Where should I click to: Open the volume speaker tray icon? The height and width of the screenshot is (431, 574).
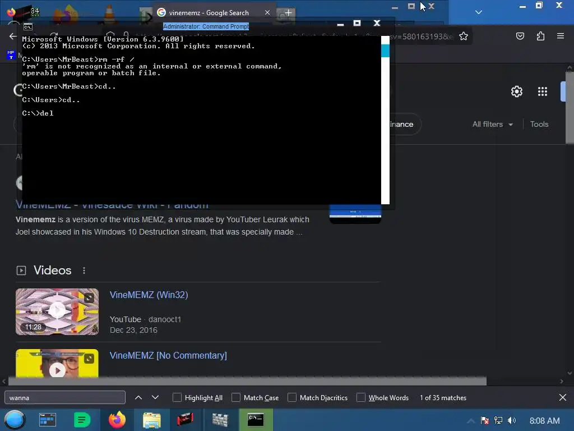point(512,420)
